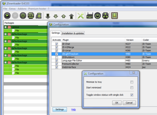
Task: Open the Help link
Action: 73,109
